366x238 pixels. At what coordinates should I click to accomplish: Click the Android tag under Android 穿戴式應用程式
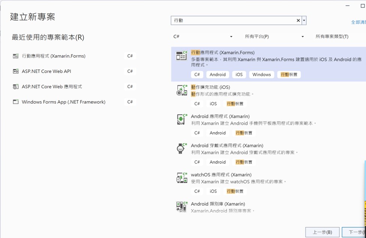217,162
